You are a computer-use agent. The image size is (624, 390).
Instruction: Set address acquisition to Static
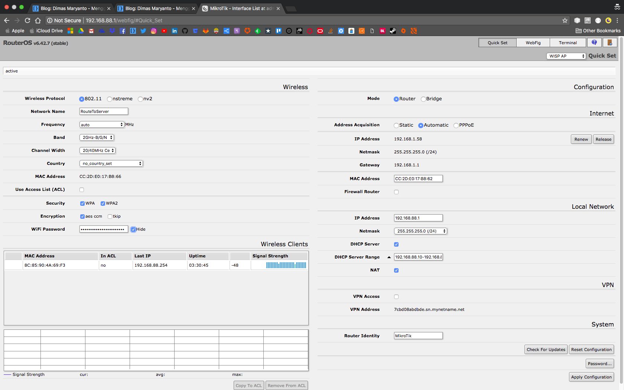tap(396, 125)
